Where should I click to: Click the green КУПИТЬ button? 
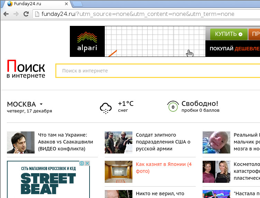(229, 34)
